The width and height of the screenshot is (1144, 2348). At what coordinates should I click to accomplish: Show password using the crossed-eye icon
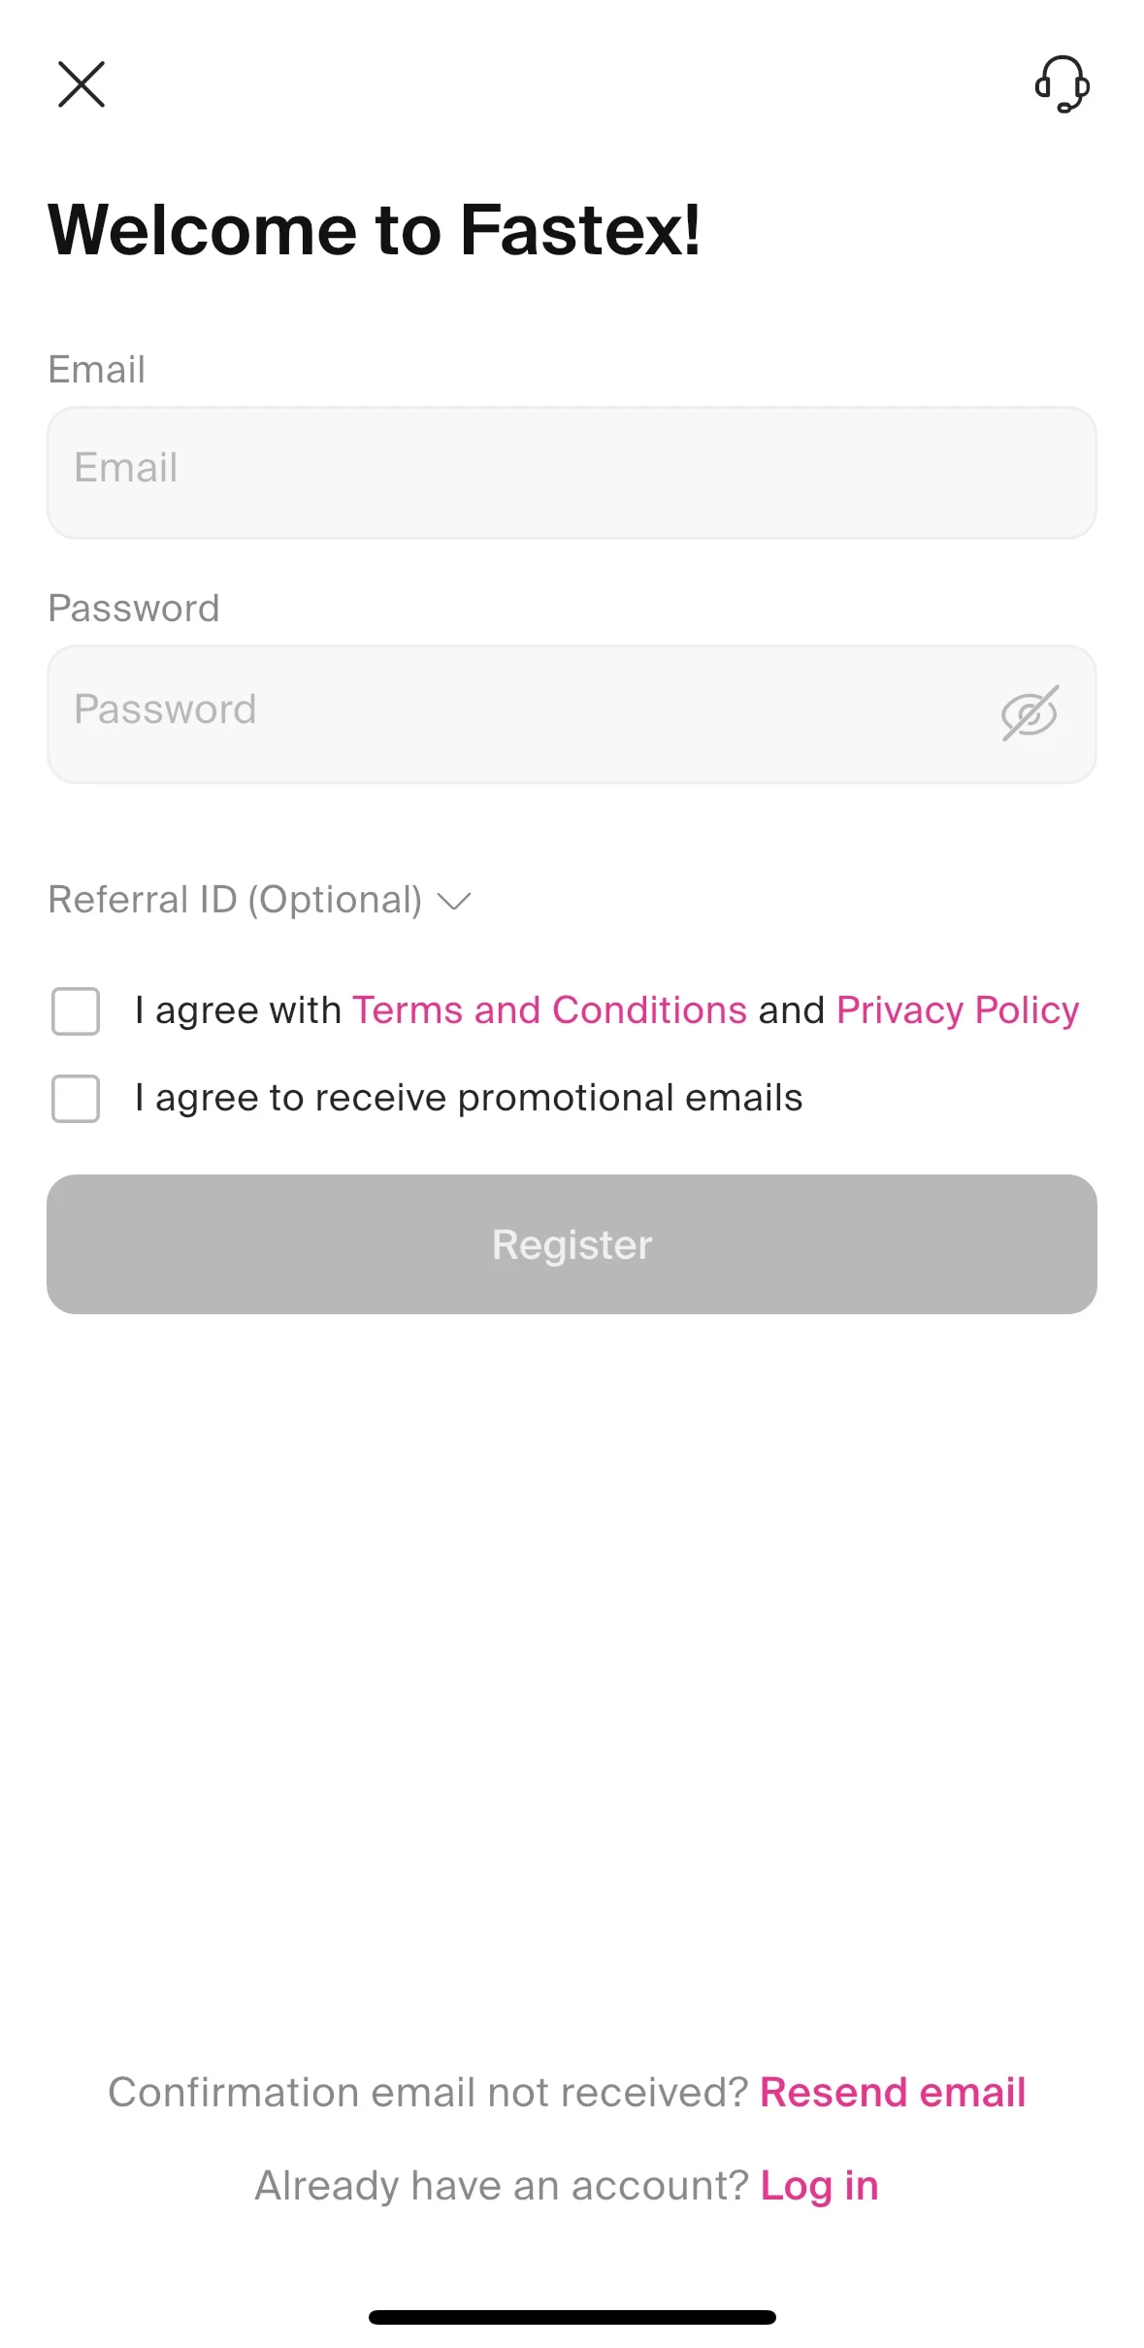[x=1029, y=714]
